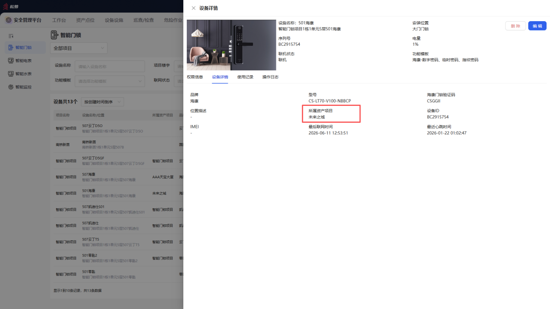Click the 电量 value 1%
550x309 pixels.
point(415,44)
